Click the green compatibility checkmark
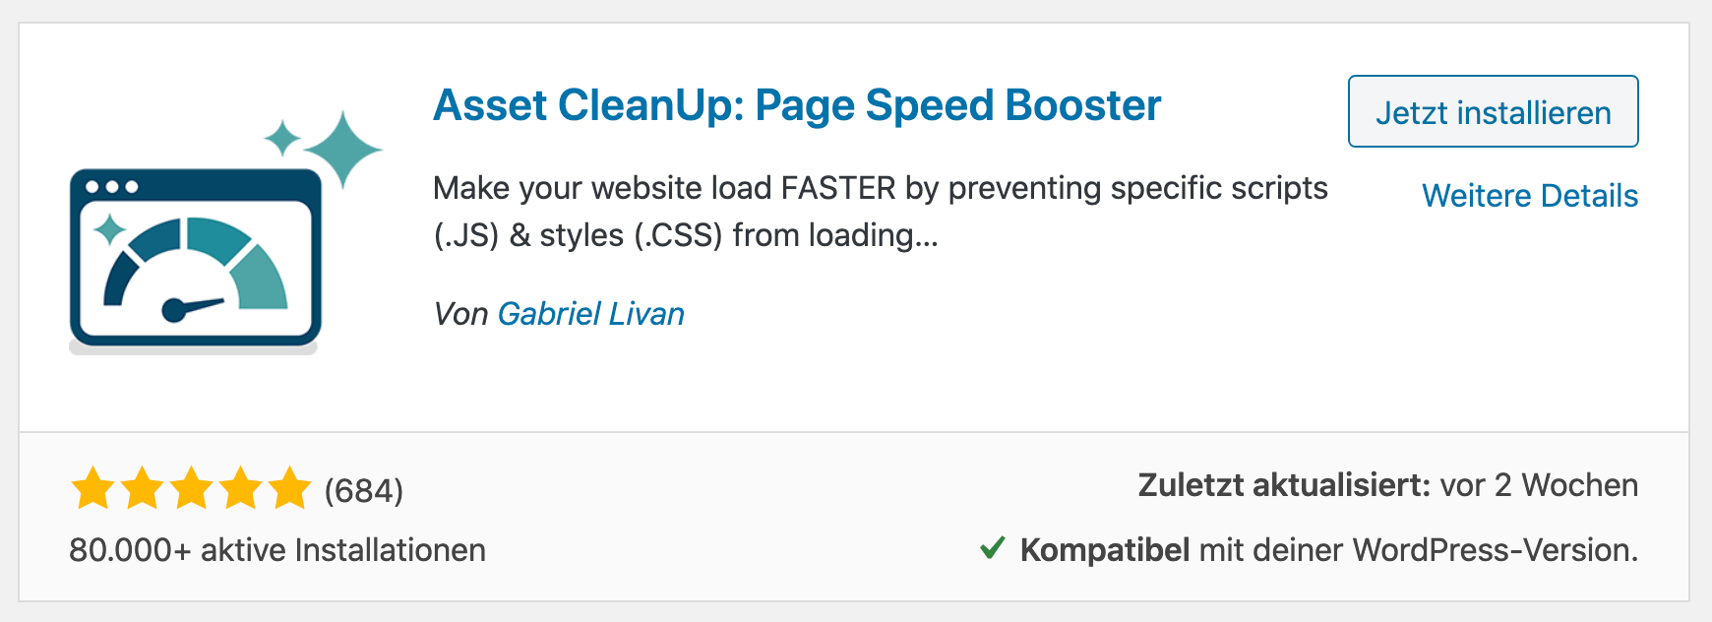The height and width of the screenshot is (622, 1712). [x=993, y=548]
